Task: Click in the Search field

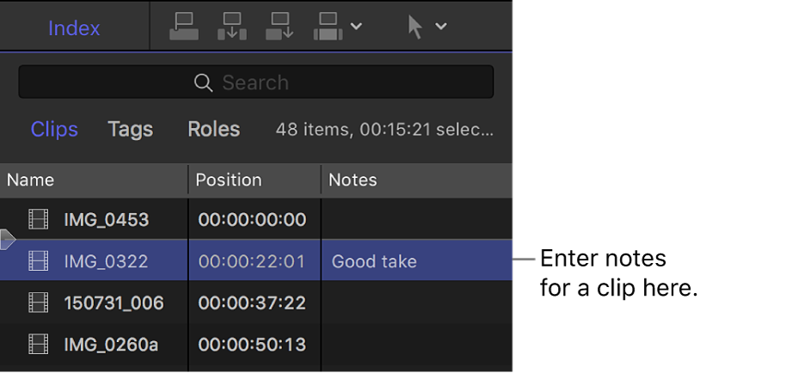Action: (x=256, y=83)
